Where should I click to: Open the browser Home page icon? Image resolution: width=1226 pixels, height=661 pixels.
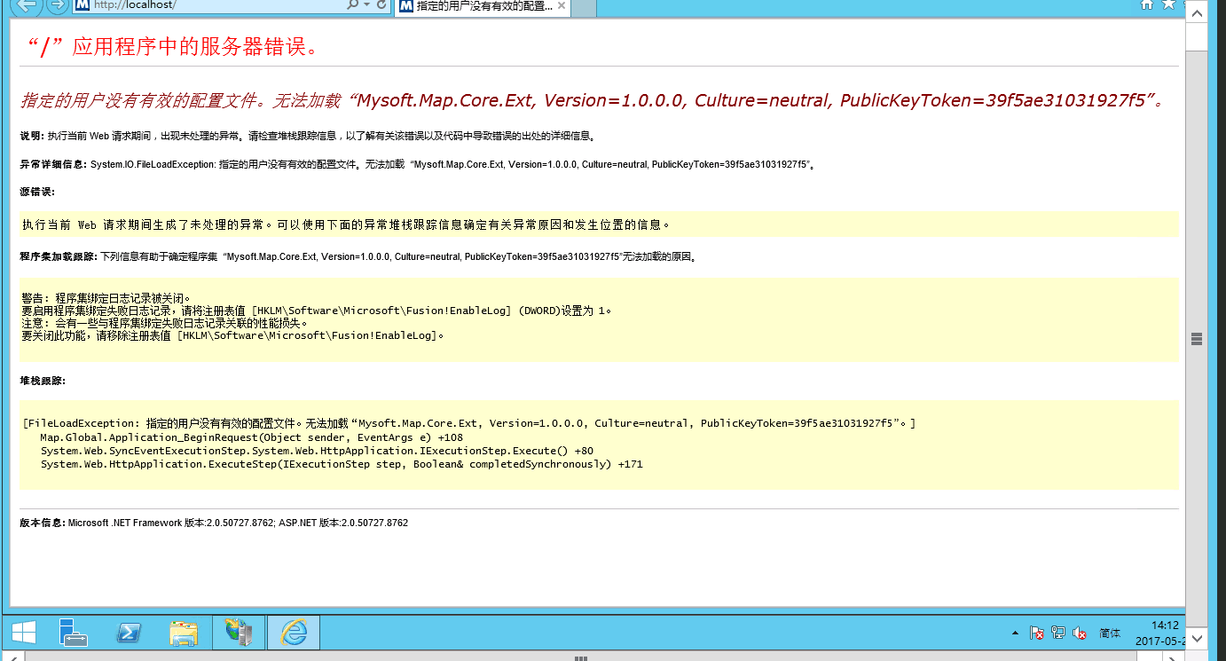pyautogui.click(x=1147, y=5)
